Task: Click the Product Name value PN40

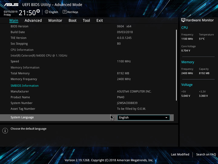Action: click(121, 97)
